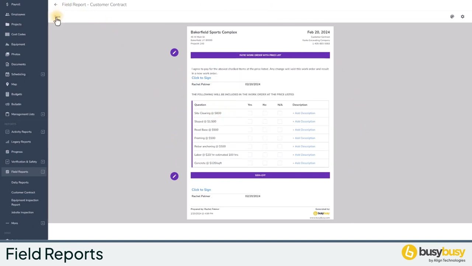Image resolution: width=472 pixels, height=266 pixels.
Task: Open Photos via the gallery icon
Action: coord(7,54)
